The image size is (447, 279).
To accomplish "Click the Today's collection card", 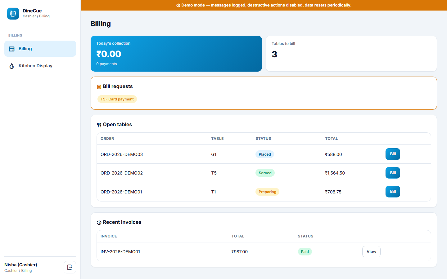I will click(x=176, y=54).
